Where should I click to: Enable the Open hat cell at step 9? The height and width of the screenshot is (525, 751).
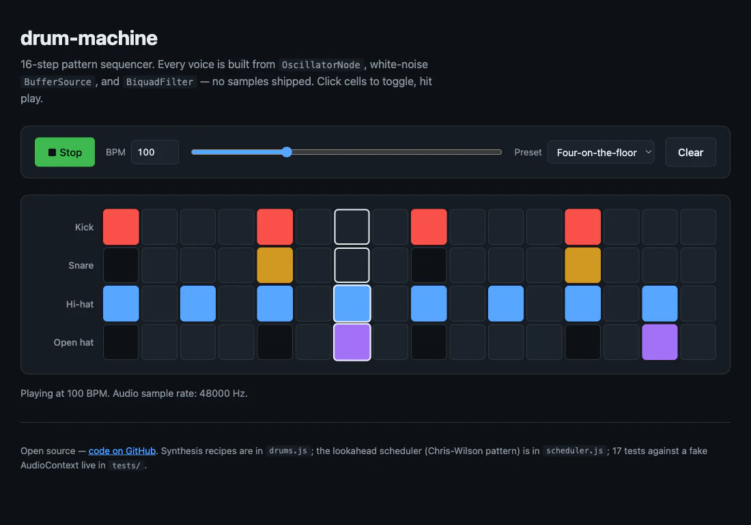429,342
